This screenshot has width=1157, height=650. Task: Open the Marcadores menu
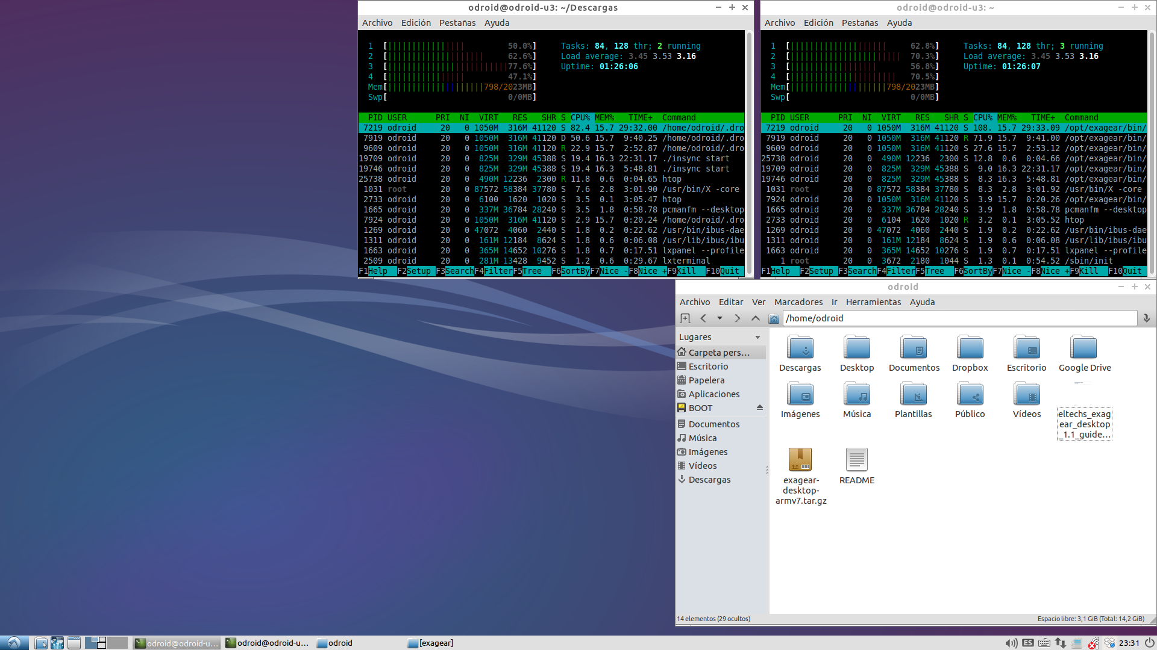point(798,302)
